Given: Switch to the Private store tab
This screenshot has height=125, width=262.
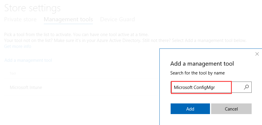Looking at the screenshot, I should point(20,20).
